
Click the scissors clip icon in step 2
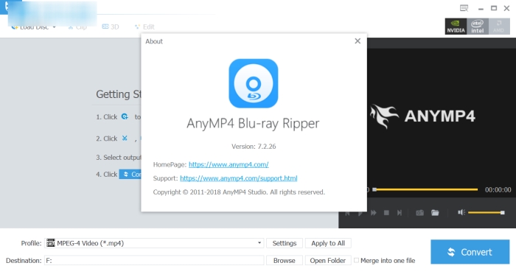point(125,138)
